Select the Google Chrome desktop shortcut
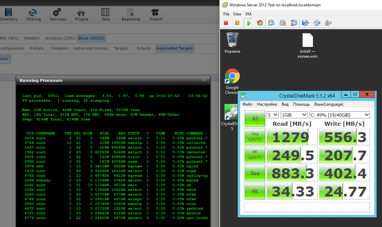382x227 pixels. point(232,81)
